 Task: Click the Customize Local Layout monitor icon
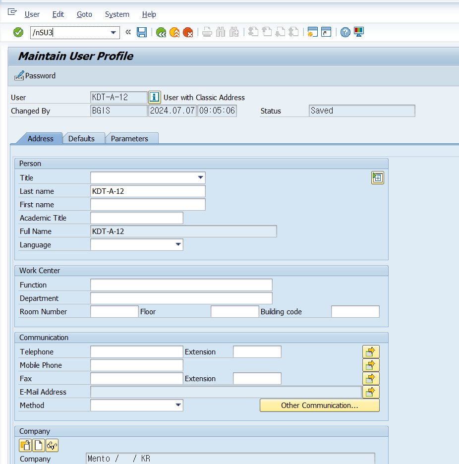click(x=359, y=32)
